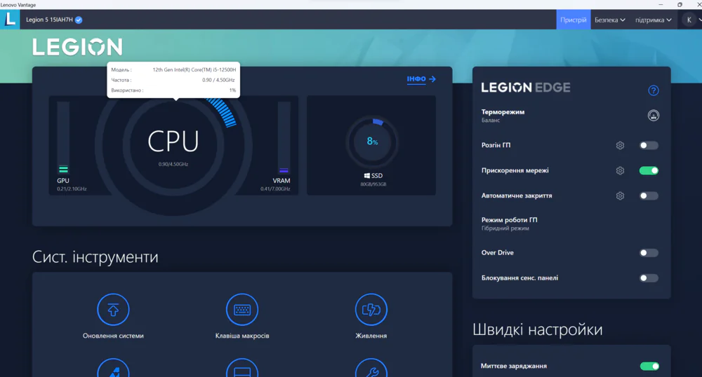
Task: Open the Legion Edge help question-mark icon
Action: click(x=653, y=90)
